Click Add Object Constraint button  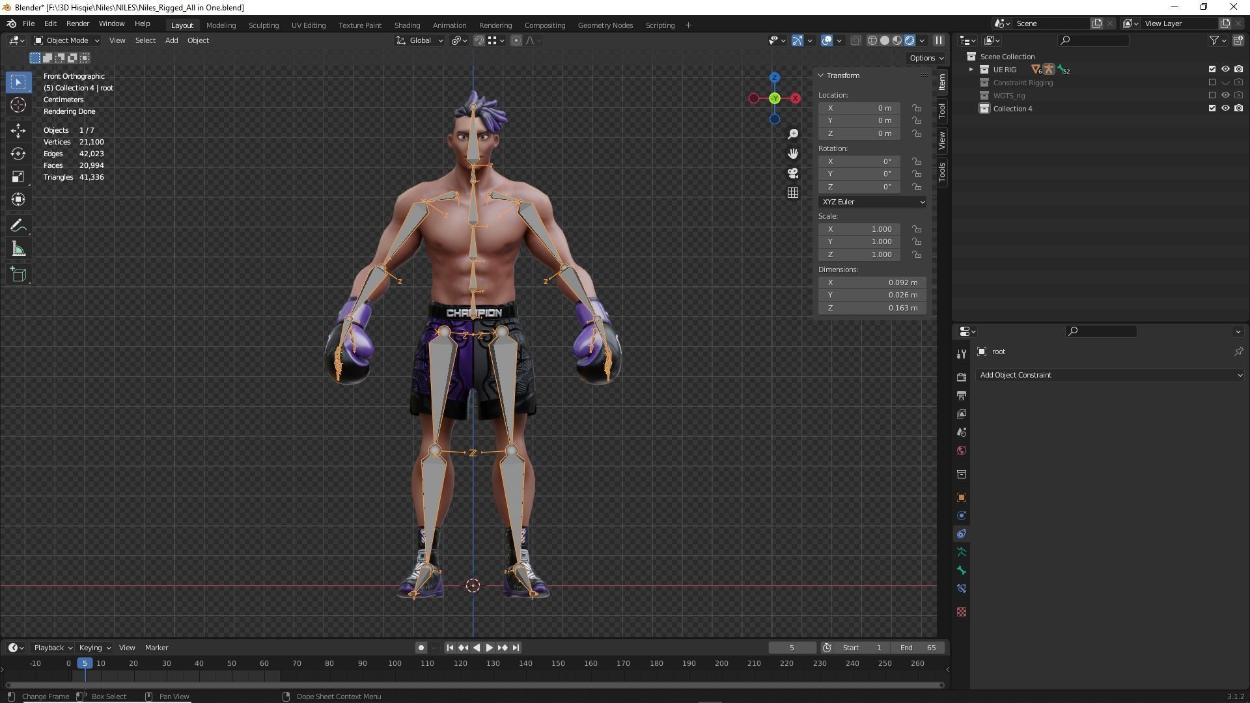click(x=1110, y=375)
